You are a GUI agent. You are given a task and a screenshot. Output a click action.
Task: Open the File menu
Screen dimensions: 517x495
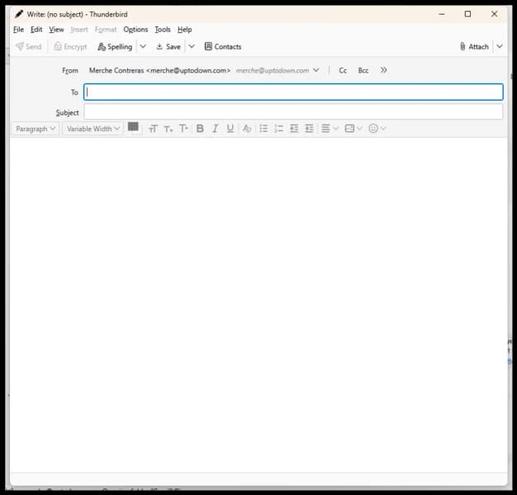click(18, 30)
